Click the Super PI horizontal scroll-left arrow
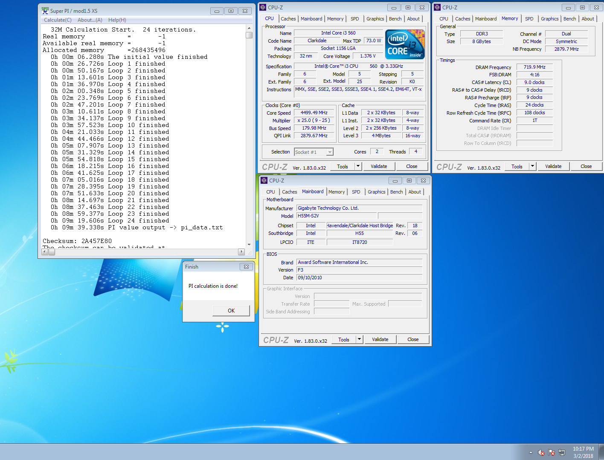This screenshot has width=604, height=460. (x=45, y=252)
